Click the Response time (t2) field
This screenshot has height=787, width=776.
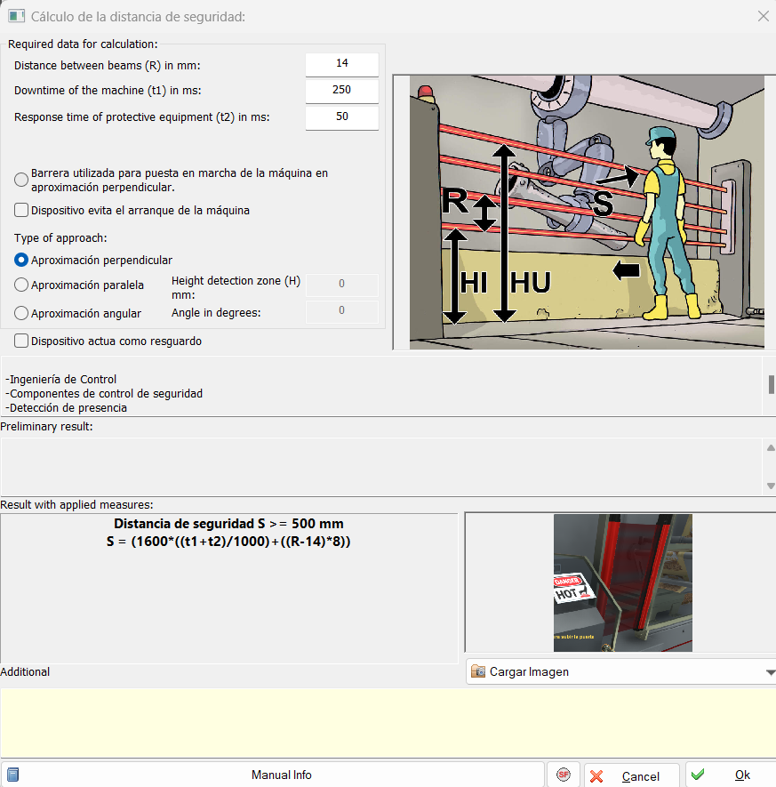click(342, 117)
